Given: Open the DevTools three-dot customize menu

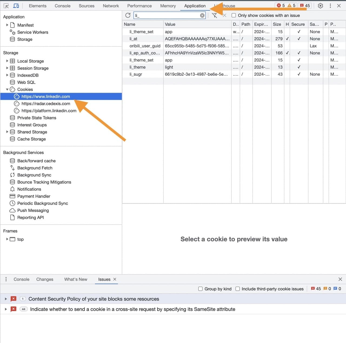Looking at the screenshot, I should click(330, 6).
